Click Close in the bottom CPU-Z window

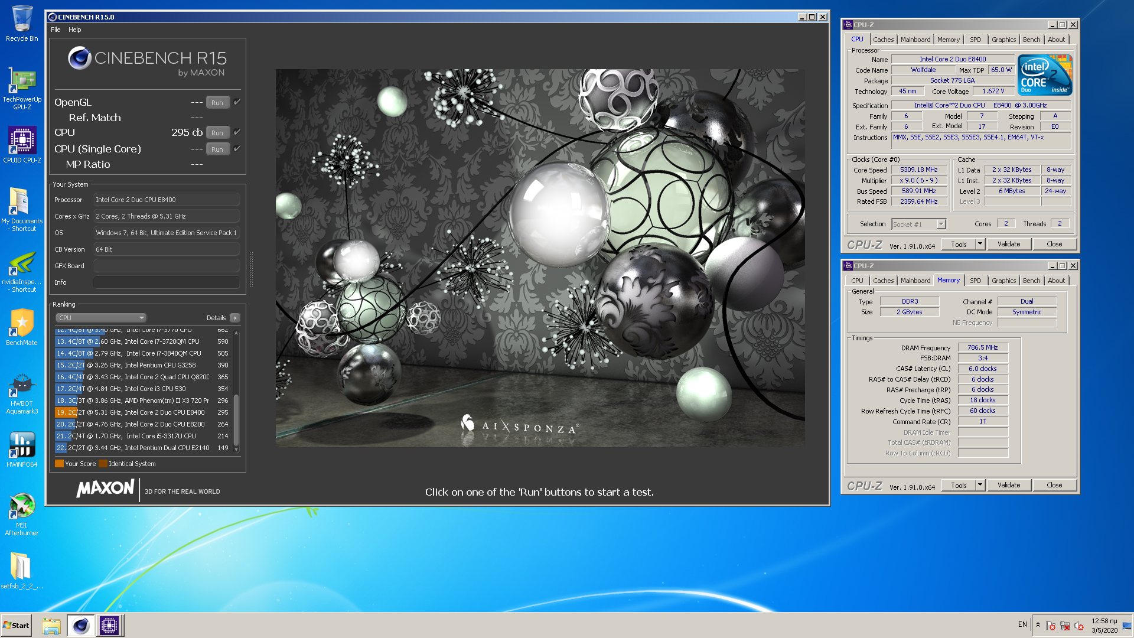1054,485
